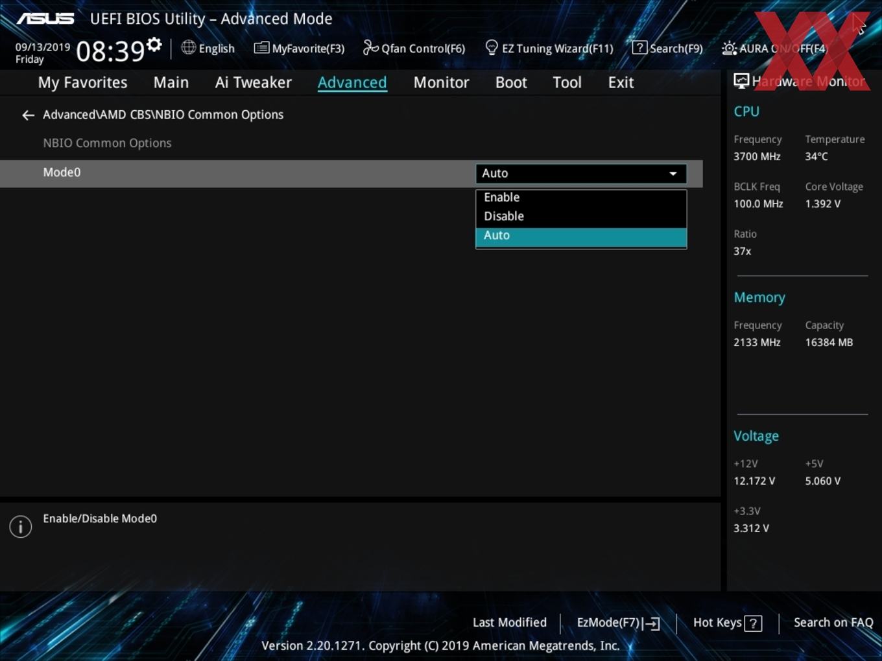
Task: Click Memory capacity 16384 MB
Action: pyautogui.click(x=829, y=342)
